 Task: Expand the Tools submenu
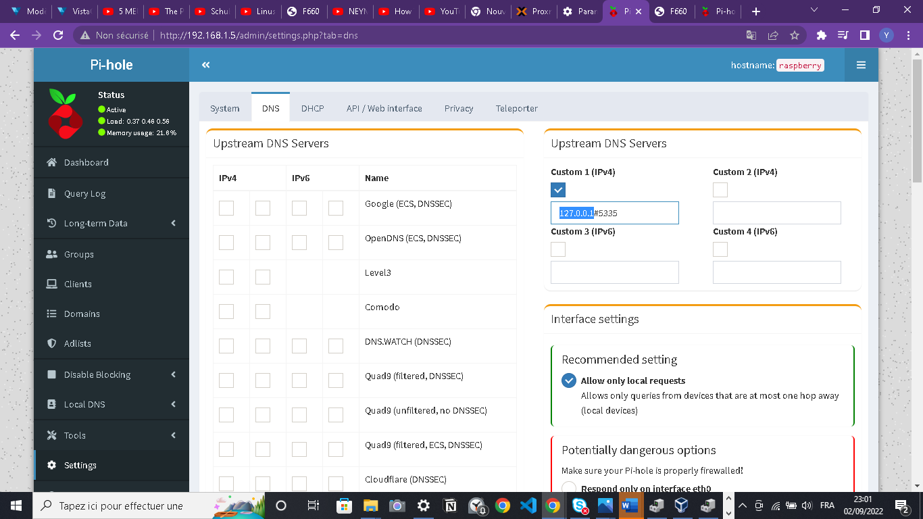174,435
